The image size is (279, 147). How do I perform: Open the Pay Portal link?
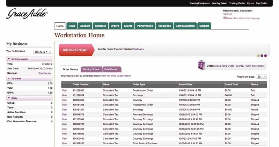pyautogui.click(x=261, y=3)
